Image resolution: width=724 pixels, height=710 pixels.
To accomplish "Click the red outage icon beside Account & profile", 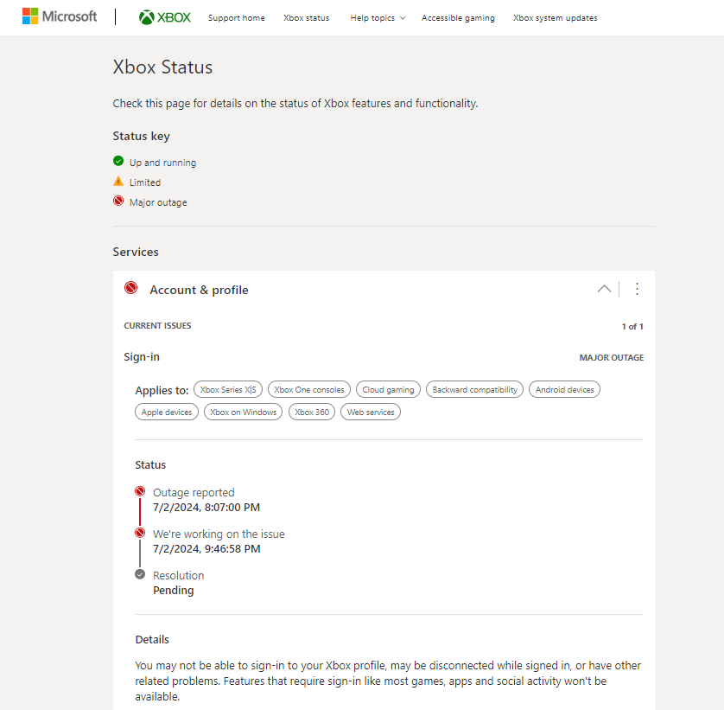I will (131, 289).
